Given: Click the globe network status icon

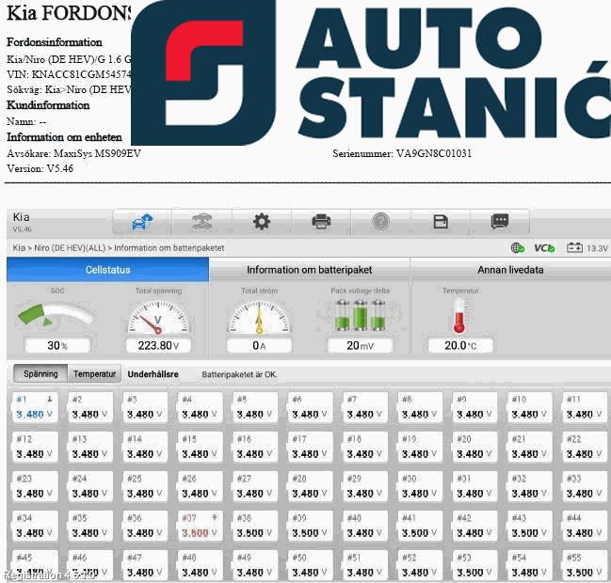Looking at the screenshot, I should click(518, 247).
